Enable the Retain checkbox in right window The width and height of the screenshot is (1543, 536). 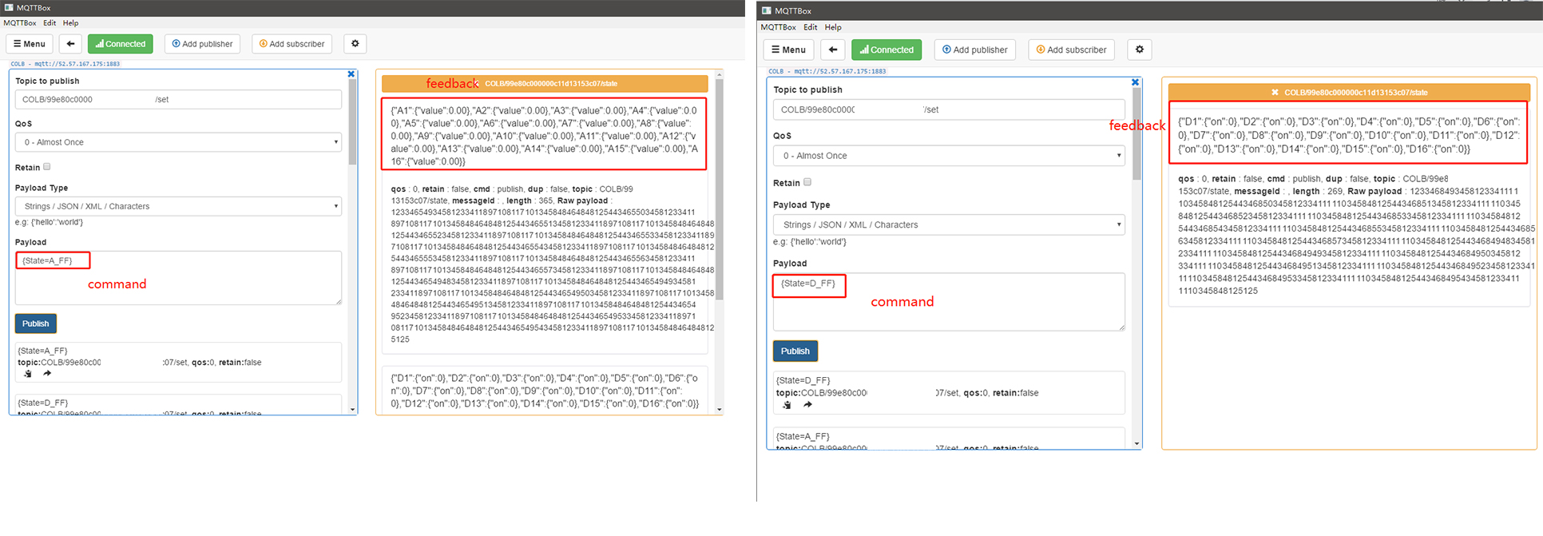pyautogui.click(x=807, y=182)
